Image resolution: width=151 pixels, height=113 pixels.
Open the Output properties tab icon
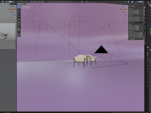pyautogui.click(x=148, y=56)
